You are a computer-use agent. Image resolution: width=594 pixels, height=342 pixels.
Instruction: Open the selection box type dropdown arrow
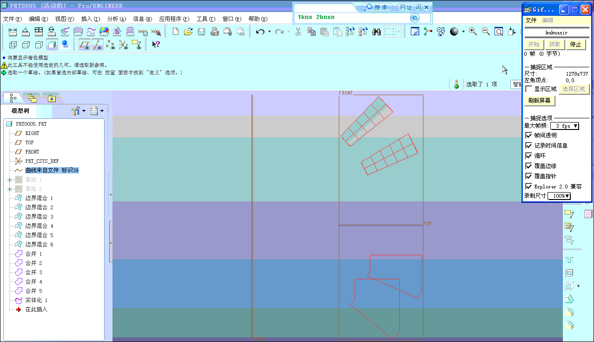[399, 32]
